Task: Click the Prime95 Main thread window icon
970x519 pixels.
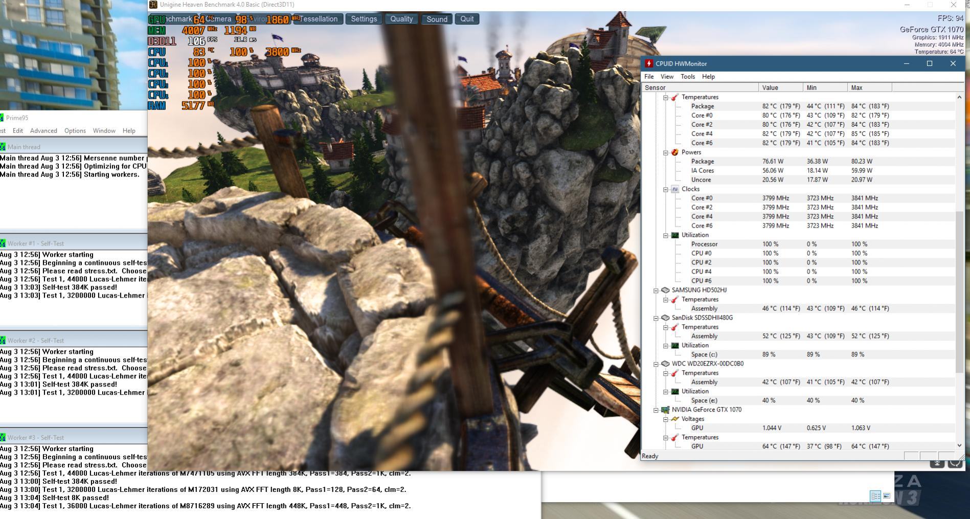Action: [x=3, y=147]
